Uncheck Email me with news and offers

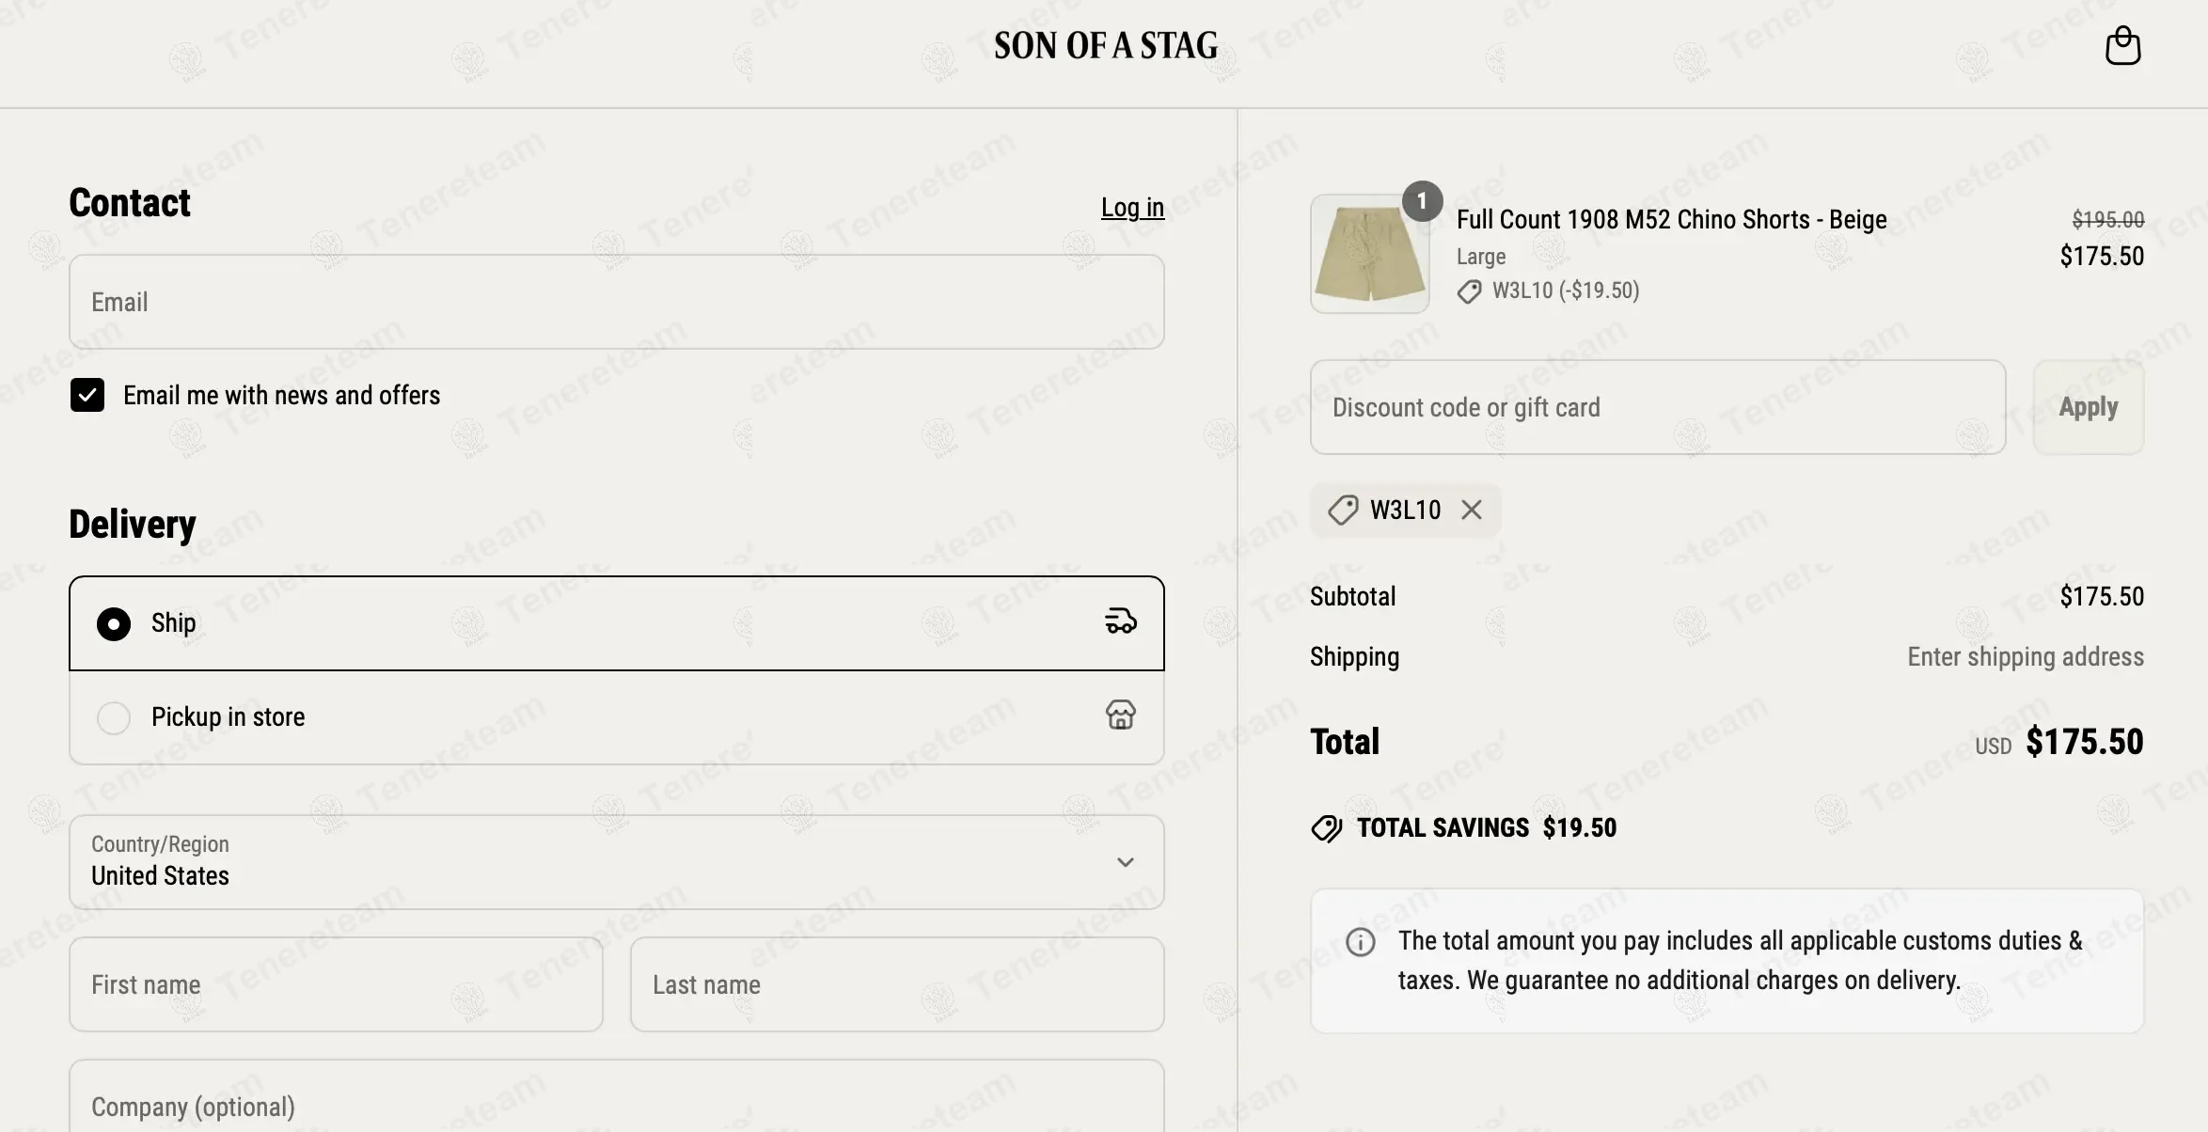click(x=87, y=395)
